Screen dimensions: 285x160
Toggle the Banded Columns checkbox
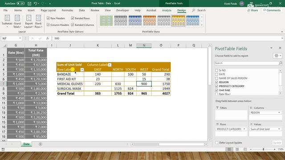click(73, 25)
